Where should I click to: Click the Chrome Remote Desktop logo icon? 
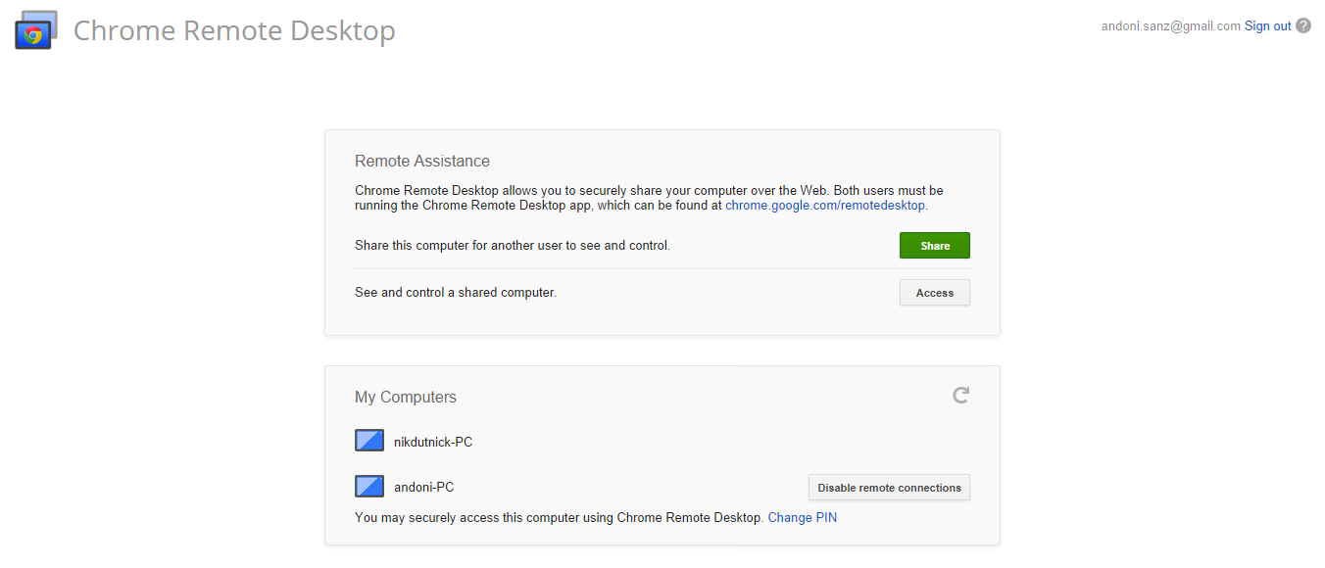tap(35, 31)
